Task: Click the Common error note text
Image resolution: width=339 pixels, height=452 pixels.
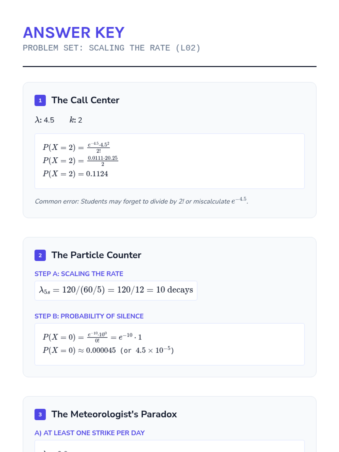Action: tap(141, 201)
